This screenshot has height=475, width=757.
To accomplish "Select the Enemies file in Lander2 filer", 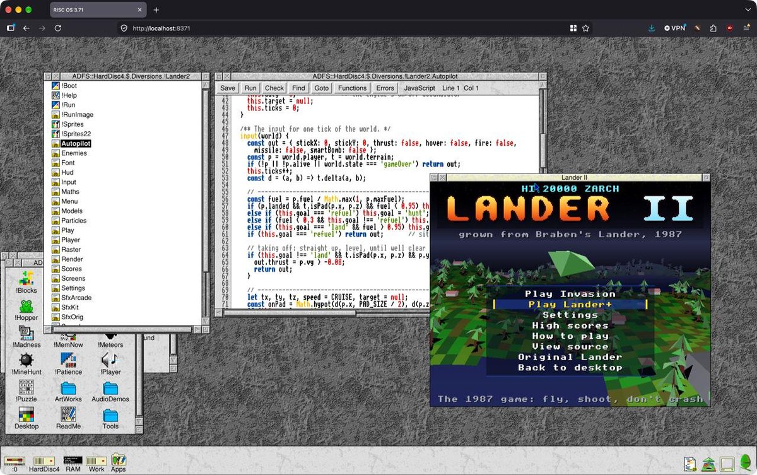I will pos(69,153).
